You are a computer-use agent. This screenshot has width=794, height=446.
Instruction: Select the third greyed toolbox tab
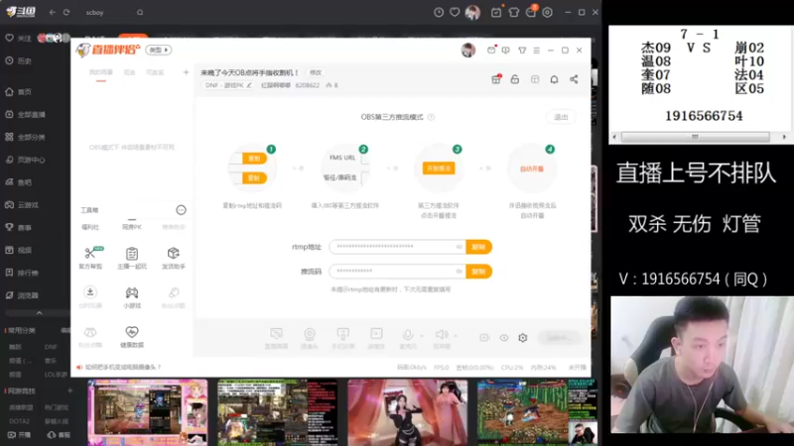(173, 227)
